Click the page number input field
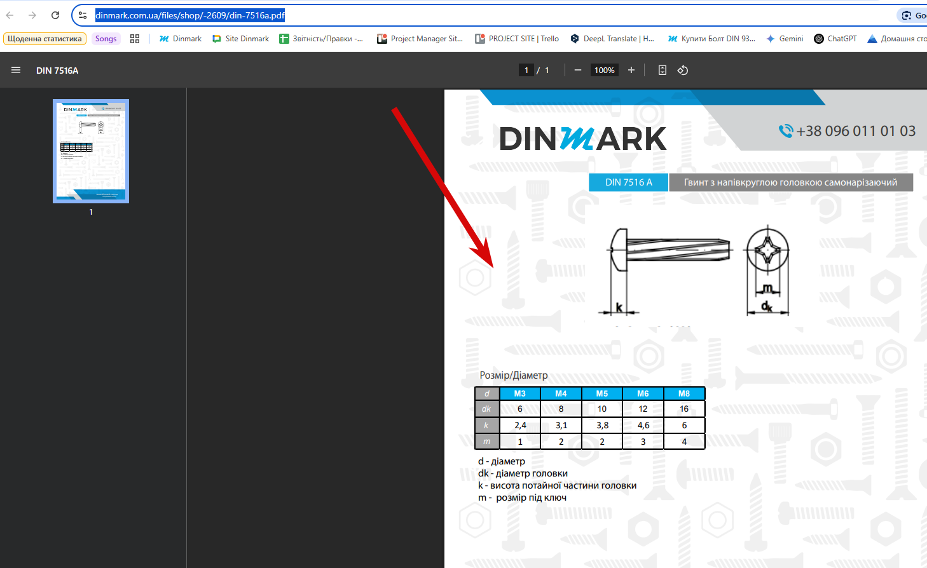 tap(526, 71)
